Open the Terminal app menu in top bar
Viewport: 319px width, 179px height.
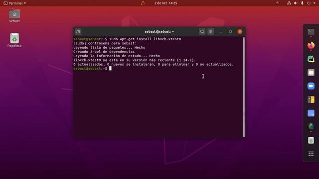[15, 3]
